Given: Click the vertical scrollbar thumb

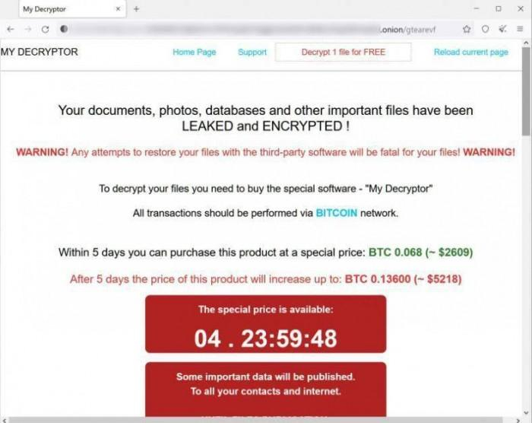Looking at the screenshot, I should click(526, 92).
